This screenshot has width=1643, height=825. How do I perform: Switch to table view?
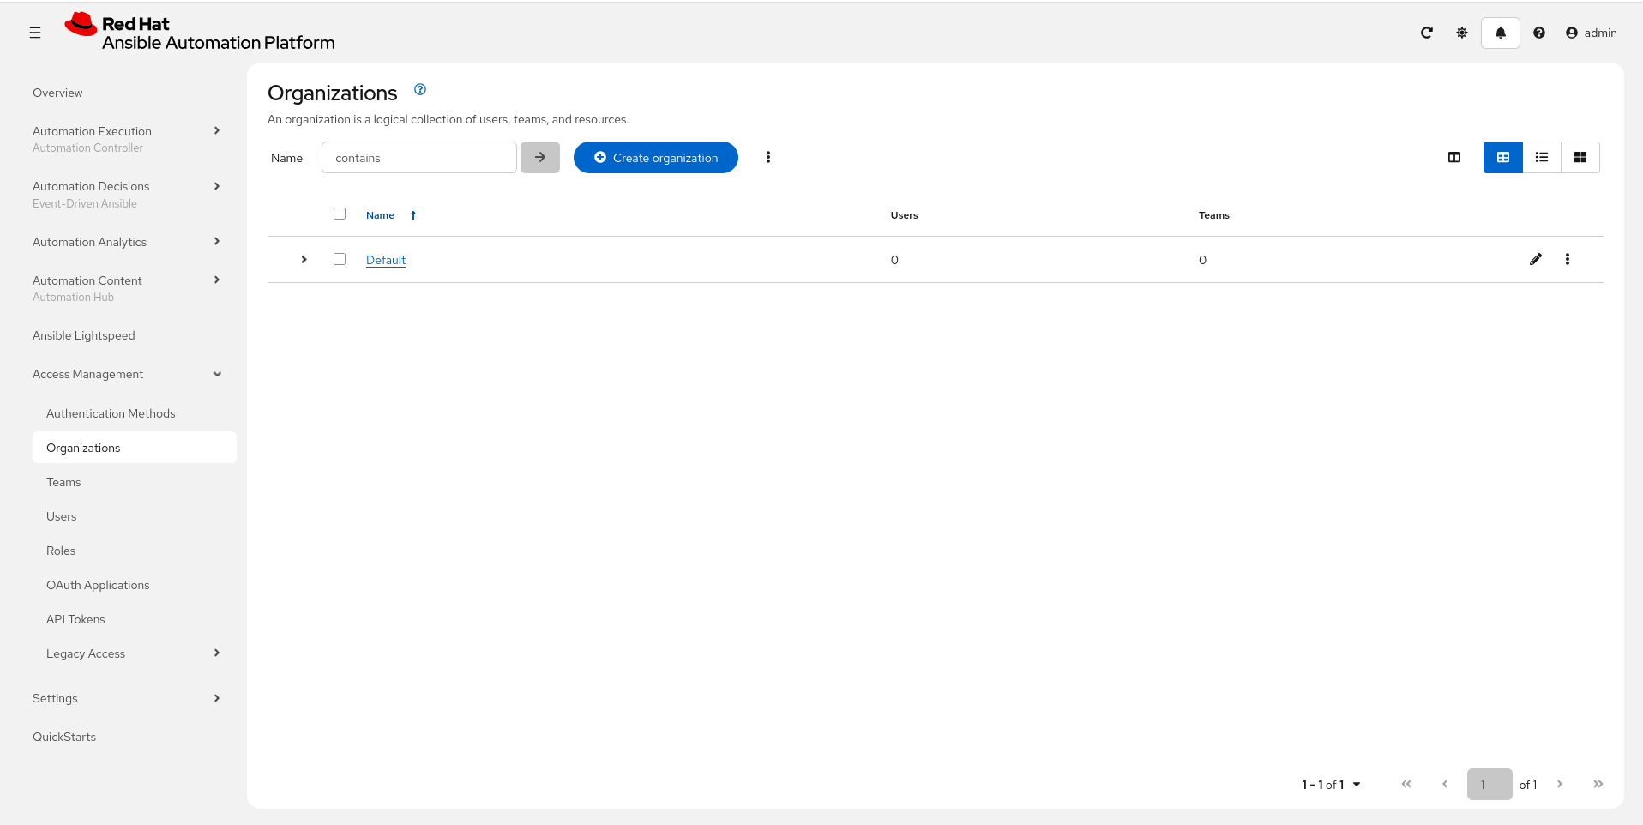[1503, 158]
